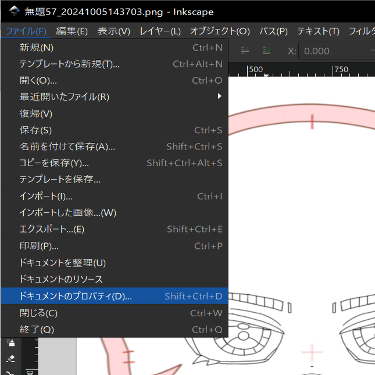
Task: Open the オブジェクト(O) menu
Action: (220, 31)
